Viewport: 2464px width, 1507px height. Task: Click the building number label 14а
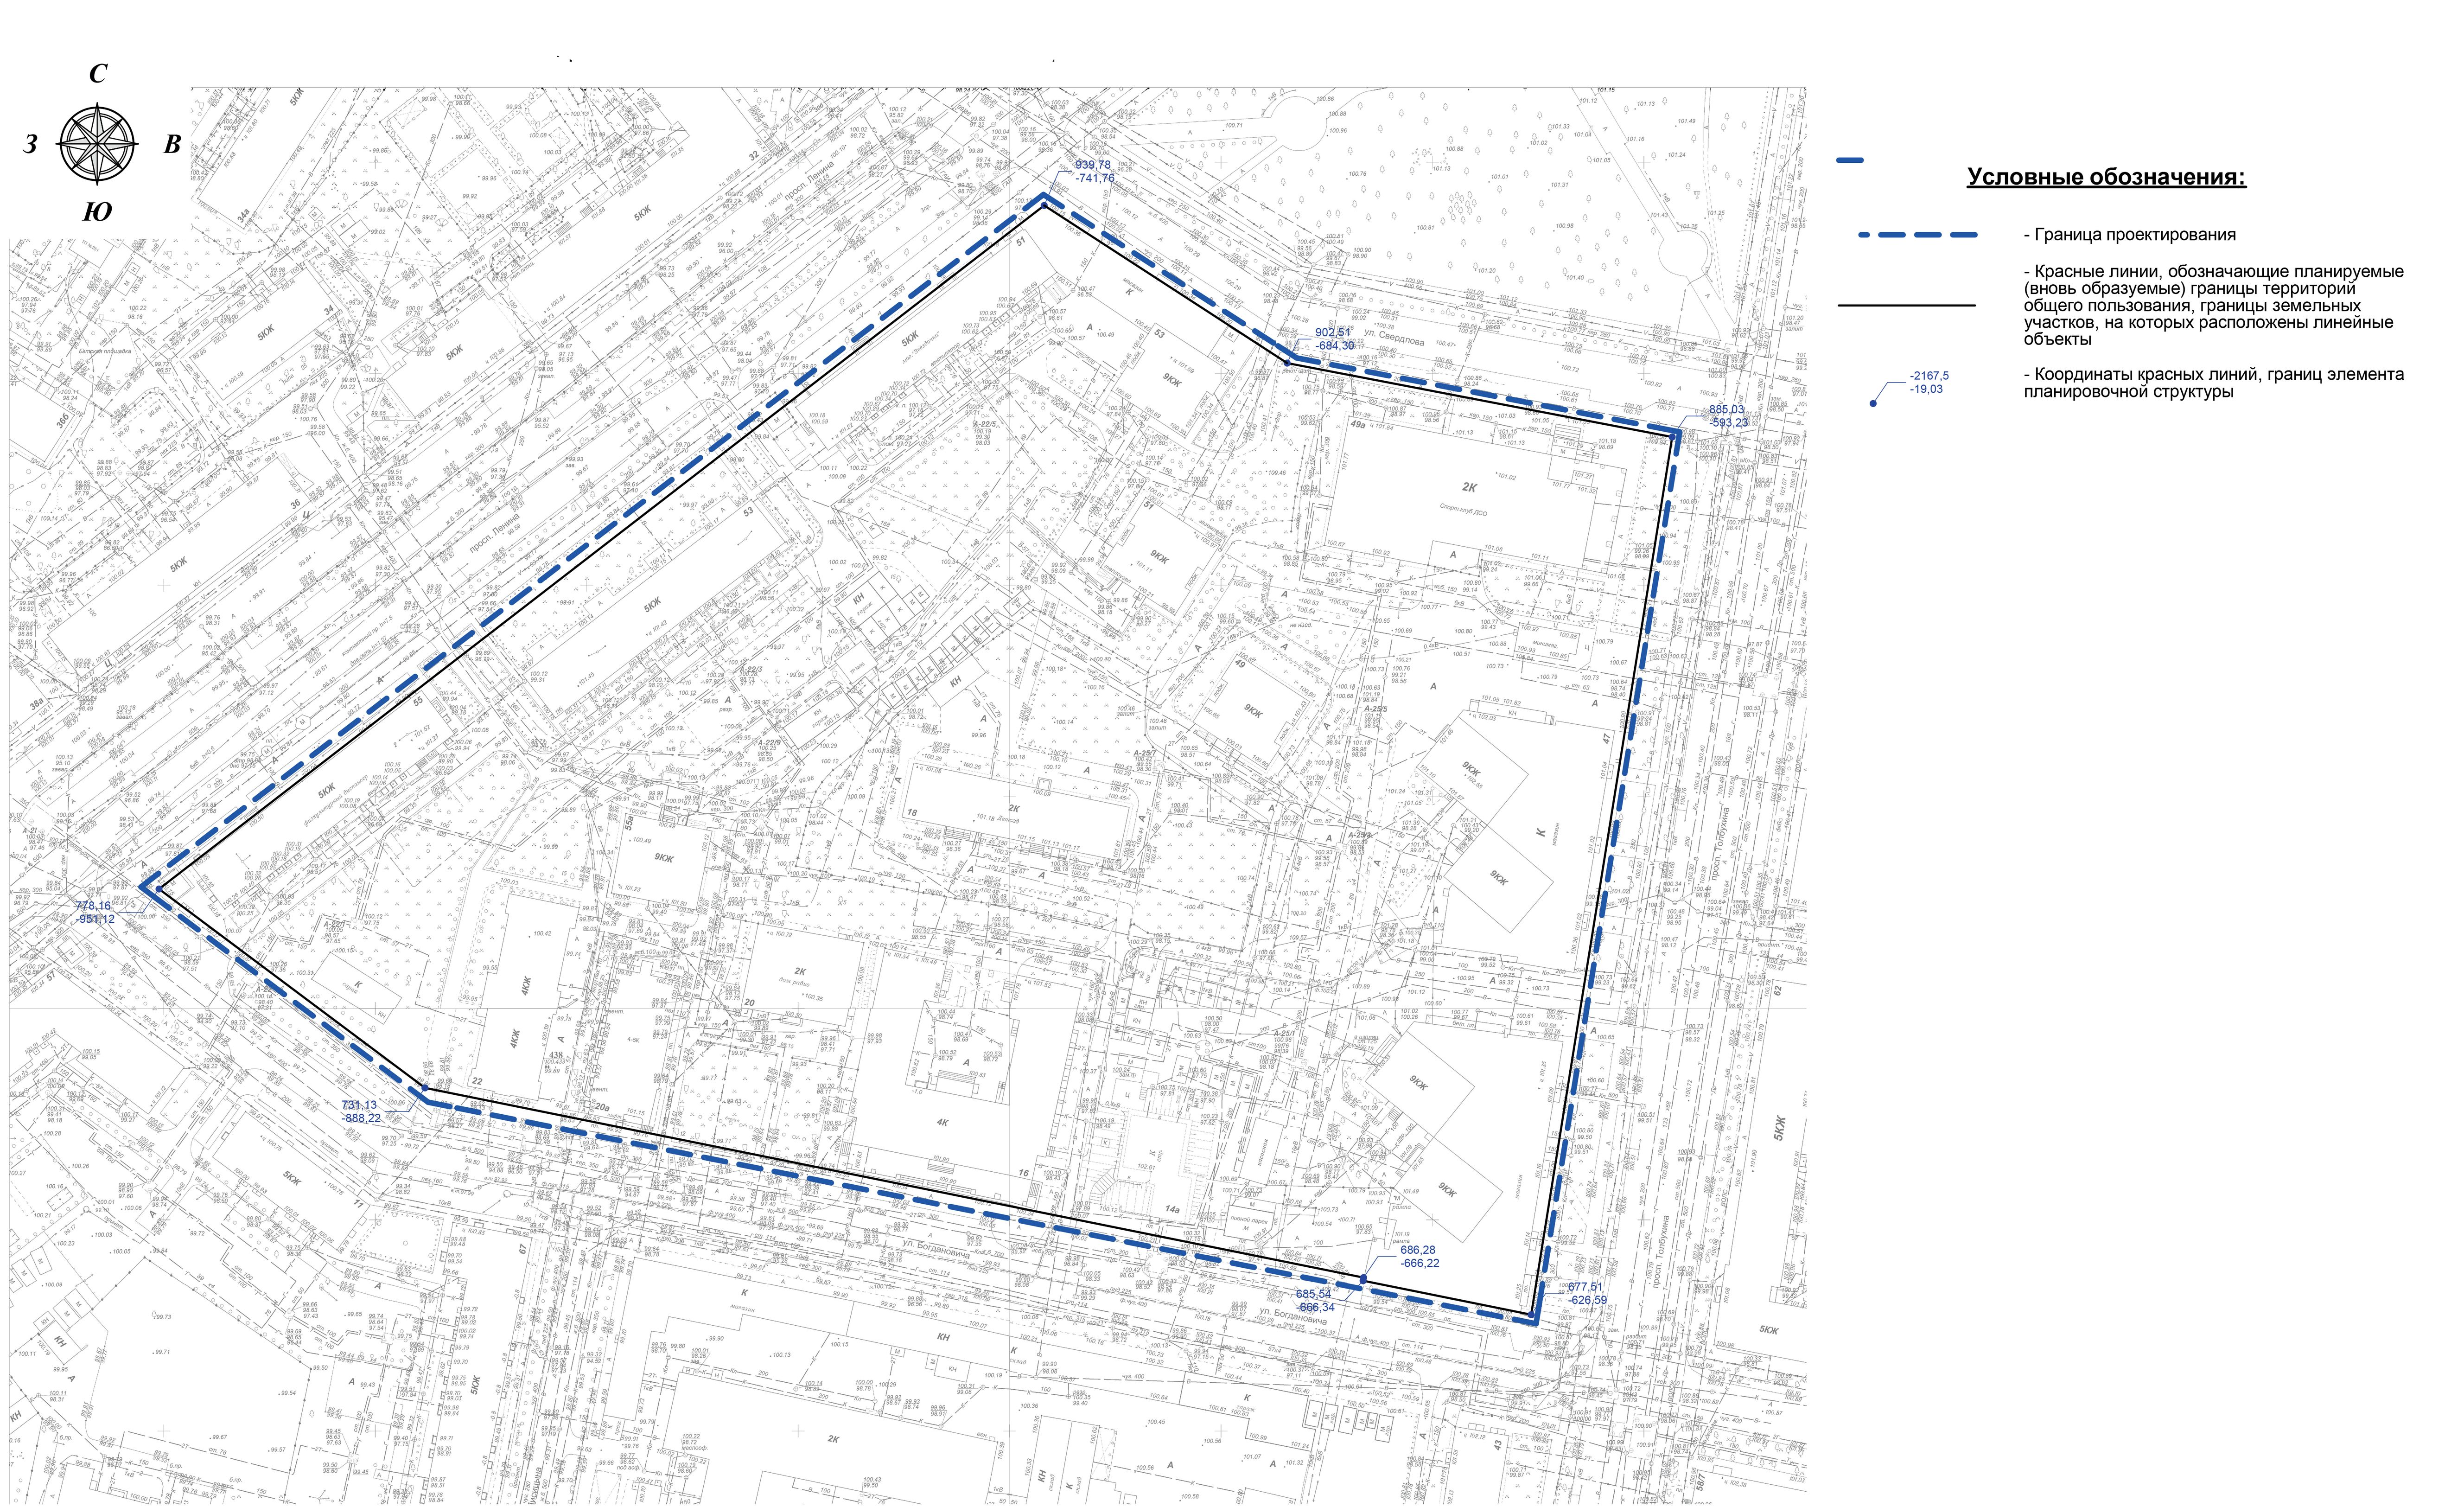click(x=1172, y=1209)
